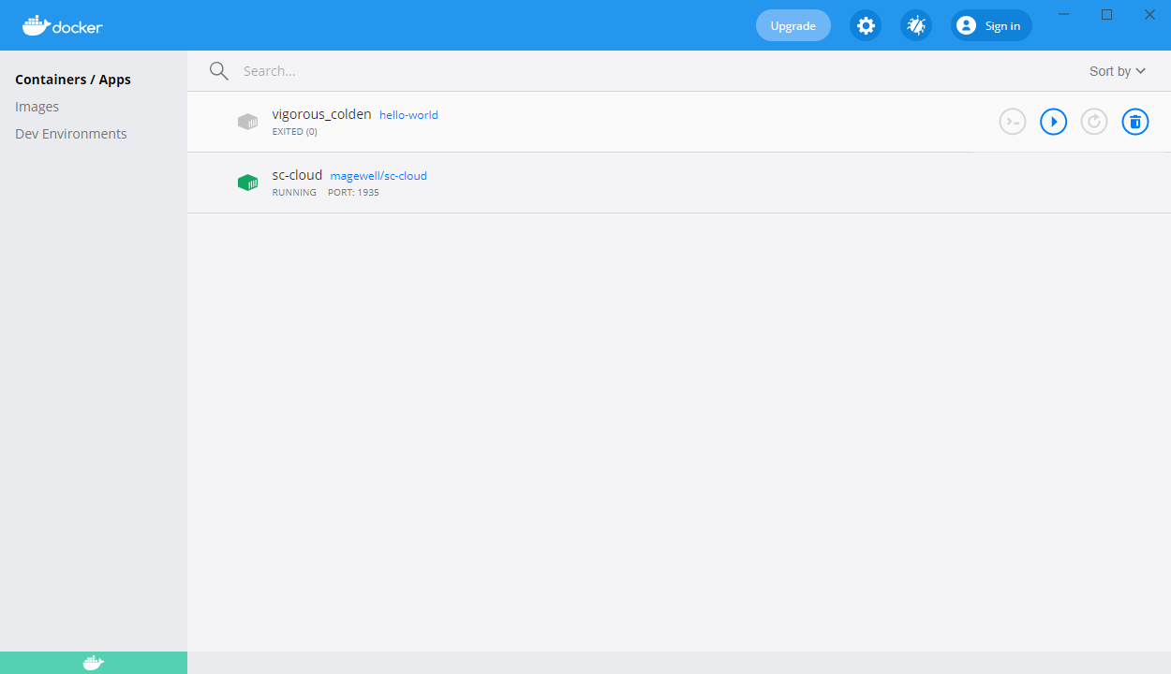
Task: Click the Upgrade button
Action: pyautogui.click(x=793, y=25)
